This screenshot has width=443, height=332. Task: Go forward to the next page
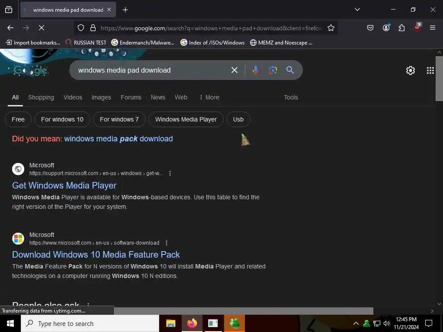point(26,28)
